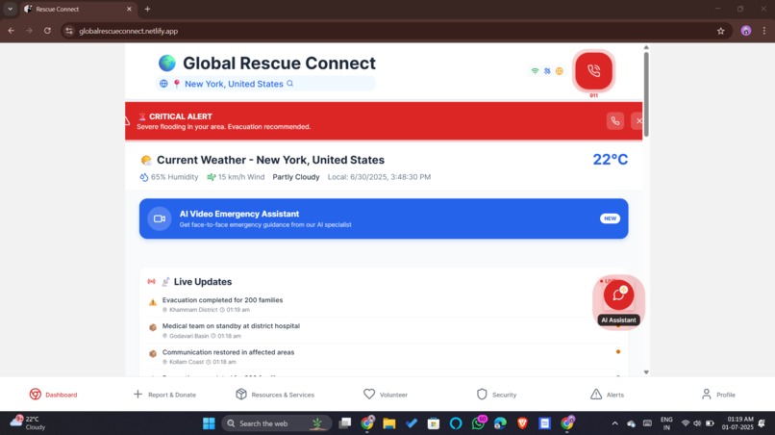The image size is (775, 435).
Task: Open a new browser tab
Action: (x=147, y=9)
